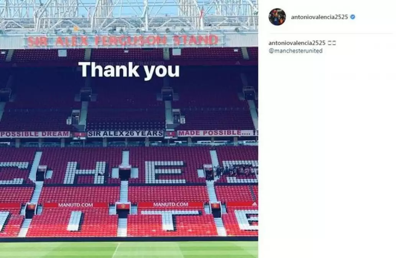The width and height of the screenshot is (396, 258).
Task: Click the right MANUTD.COM advertising board
Action: click(171, 204)
